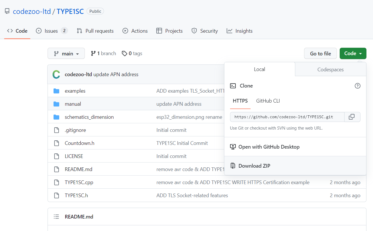
Task: Click the .gitignore file icon
Action: tap(56, 130)
